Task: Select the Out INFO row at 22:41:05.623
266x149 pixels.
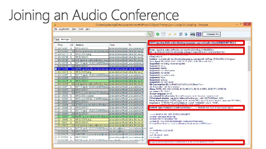Action: 99,93
